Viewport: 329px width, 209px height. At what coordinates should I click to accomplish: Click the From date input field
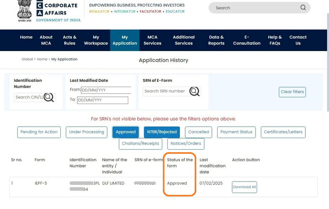coord(106,90)
